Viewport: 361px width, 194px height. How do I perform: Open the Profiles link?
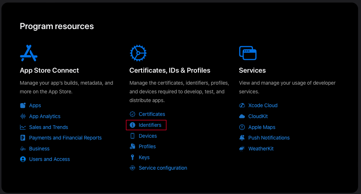(147, 146)
